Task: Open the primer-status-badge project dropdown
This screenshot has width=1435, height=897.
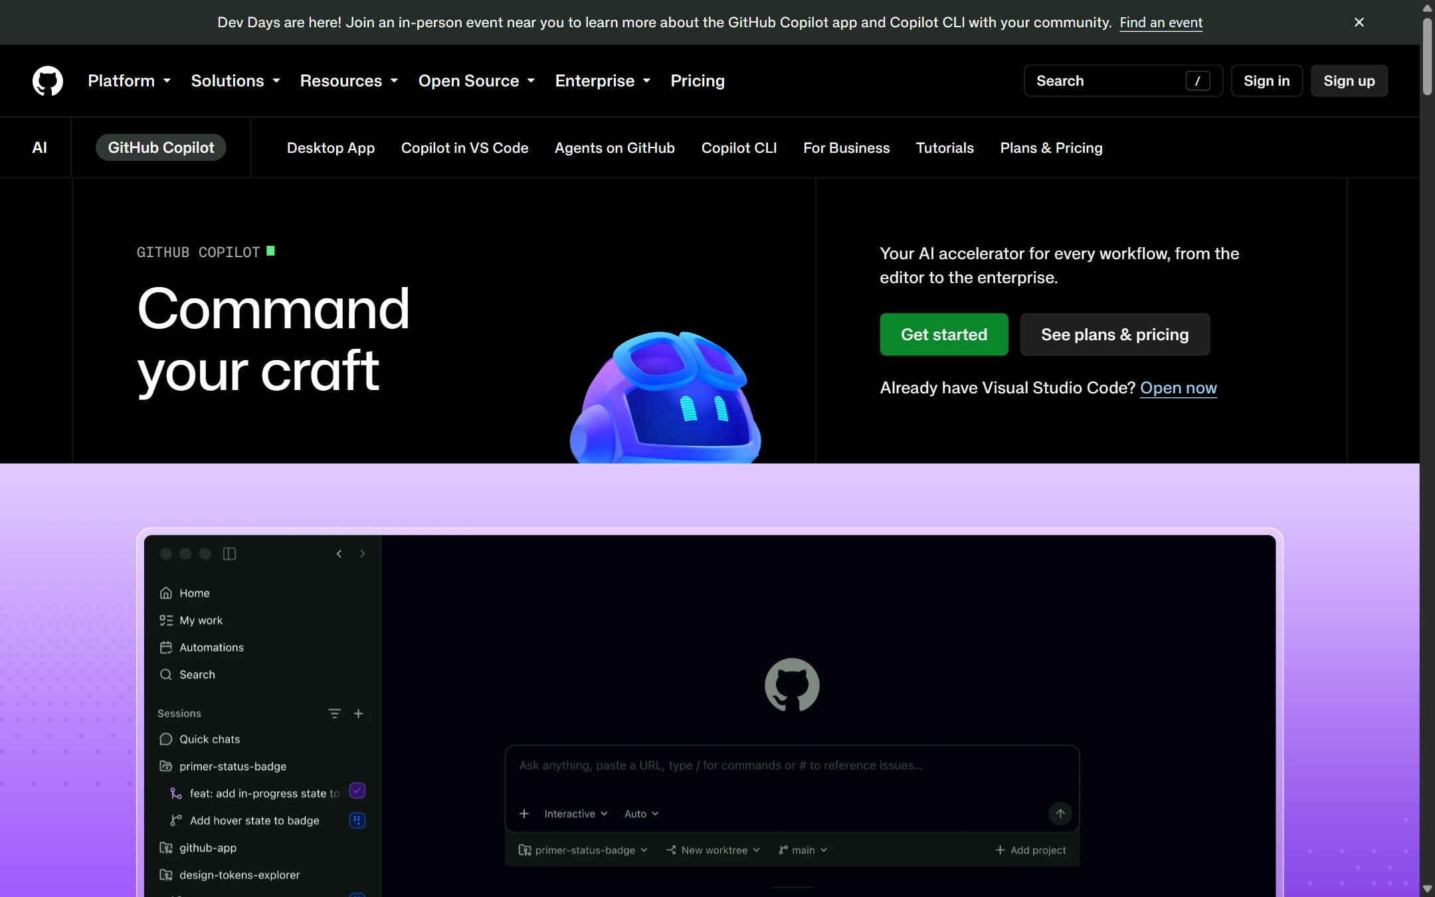Action: click(x=583, y=850)
